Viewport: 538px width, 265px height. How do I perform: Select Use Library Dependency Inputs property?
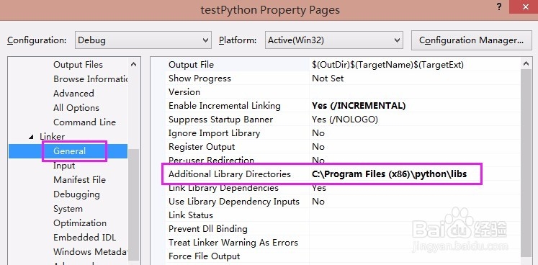[234, 202]
